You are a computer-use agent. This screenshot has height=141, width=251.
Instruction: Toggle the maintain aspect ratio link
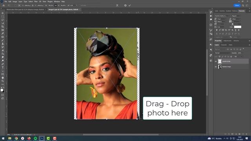pos(56,5)
